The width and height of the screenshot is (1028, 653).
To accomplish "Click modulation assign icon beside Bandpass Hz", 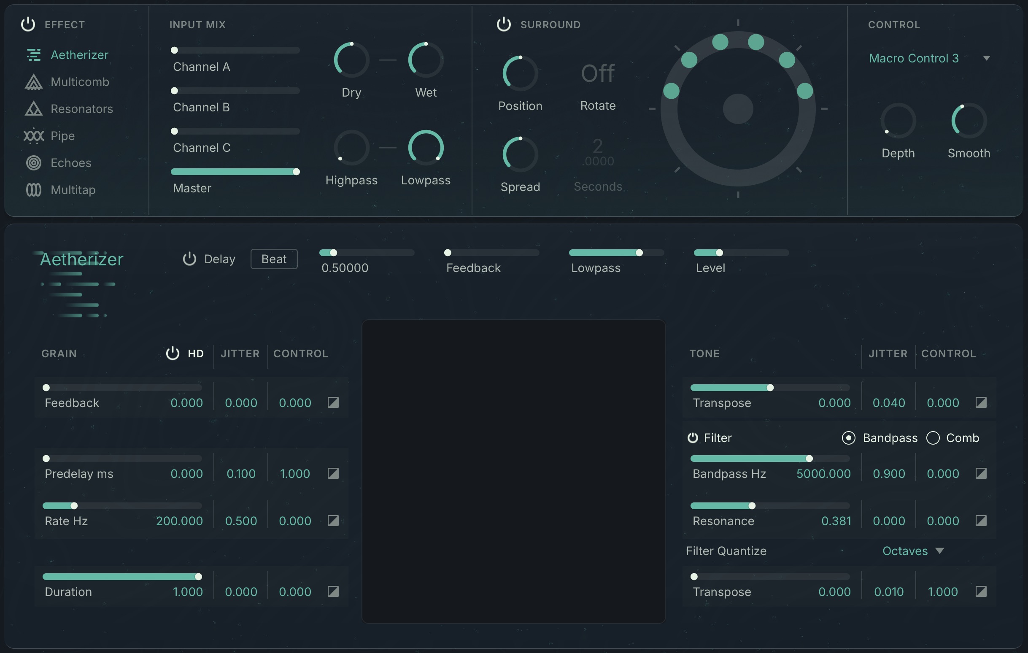I will point(981,474).
